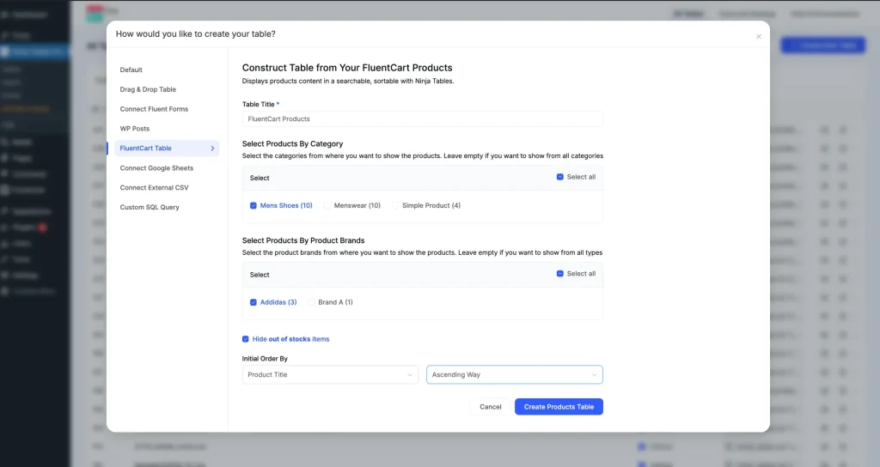Choose Connect External CSV source

pos(154,188)
